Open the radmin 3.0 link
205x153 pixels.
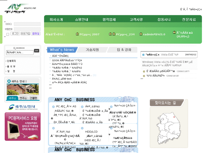[154, 34]
